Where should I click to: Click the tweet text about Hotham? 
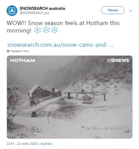tap(63, 27)
